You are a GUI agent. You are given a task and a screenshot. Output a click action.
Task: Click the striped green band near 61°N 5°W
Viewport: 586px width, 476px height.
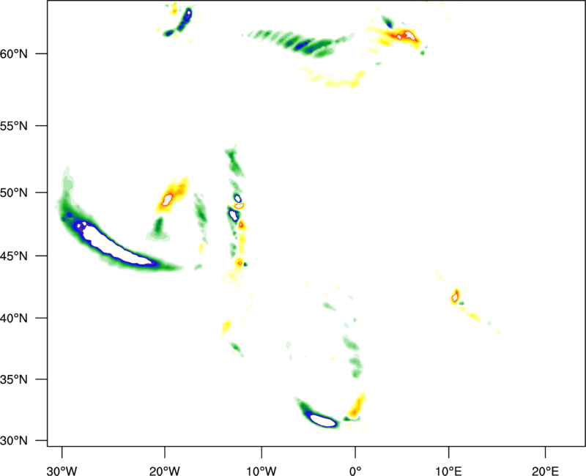coord(299,43)
